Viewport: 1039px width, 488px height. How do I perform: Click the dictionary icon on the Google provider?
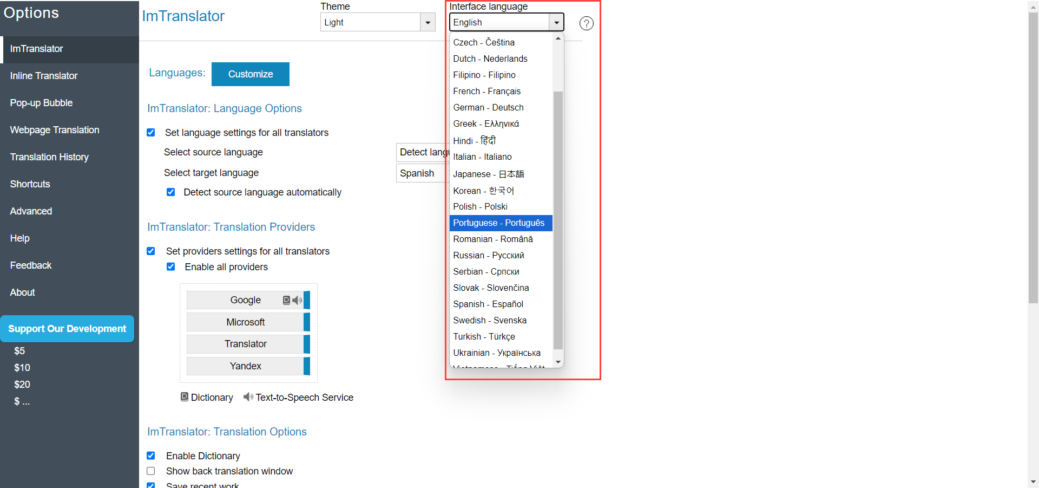tap(286, 300)
